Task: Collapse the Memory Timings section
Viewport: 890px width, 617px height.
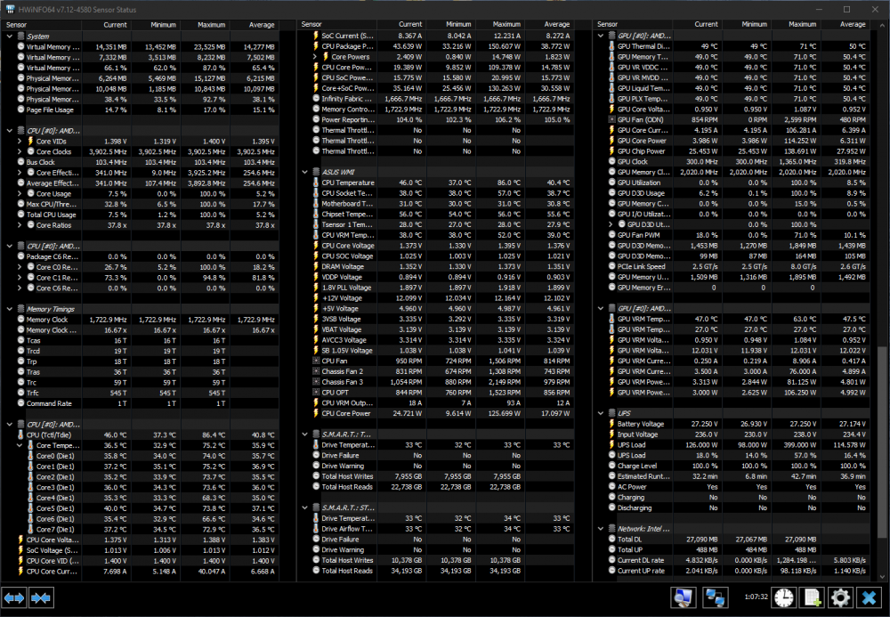Action: point(9,309)
